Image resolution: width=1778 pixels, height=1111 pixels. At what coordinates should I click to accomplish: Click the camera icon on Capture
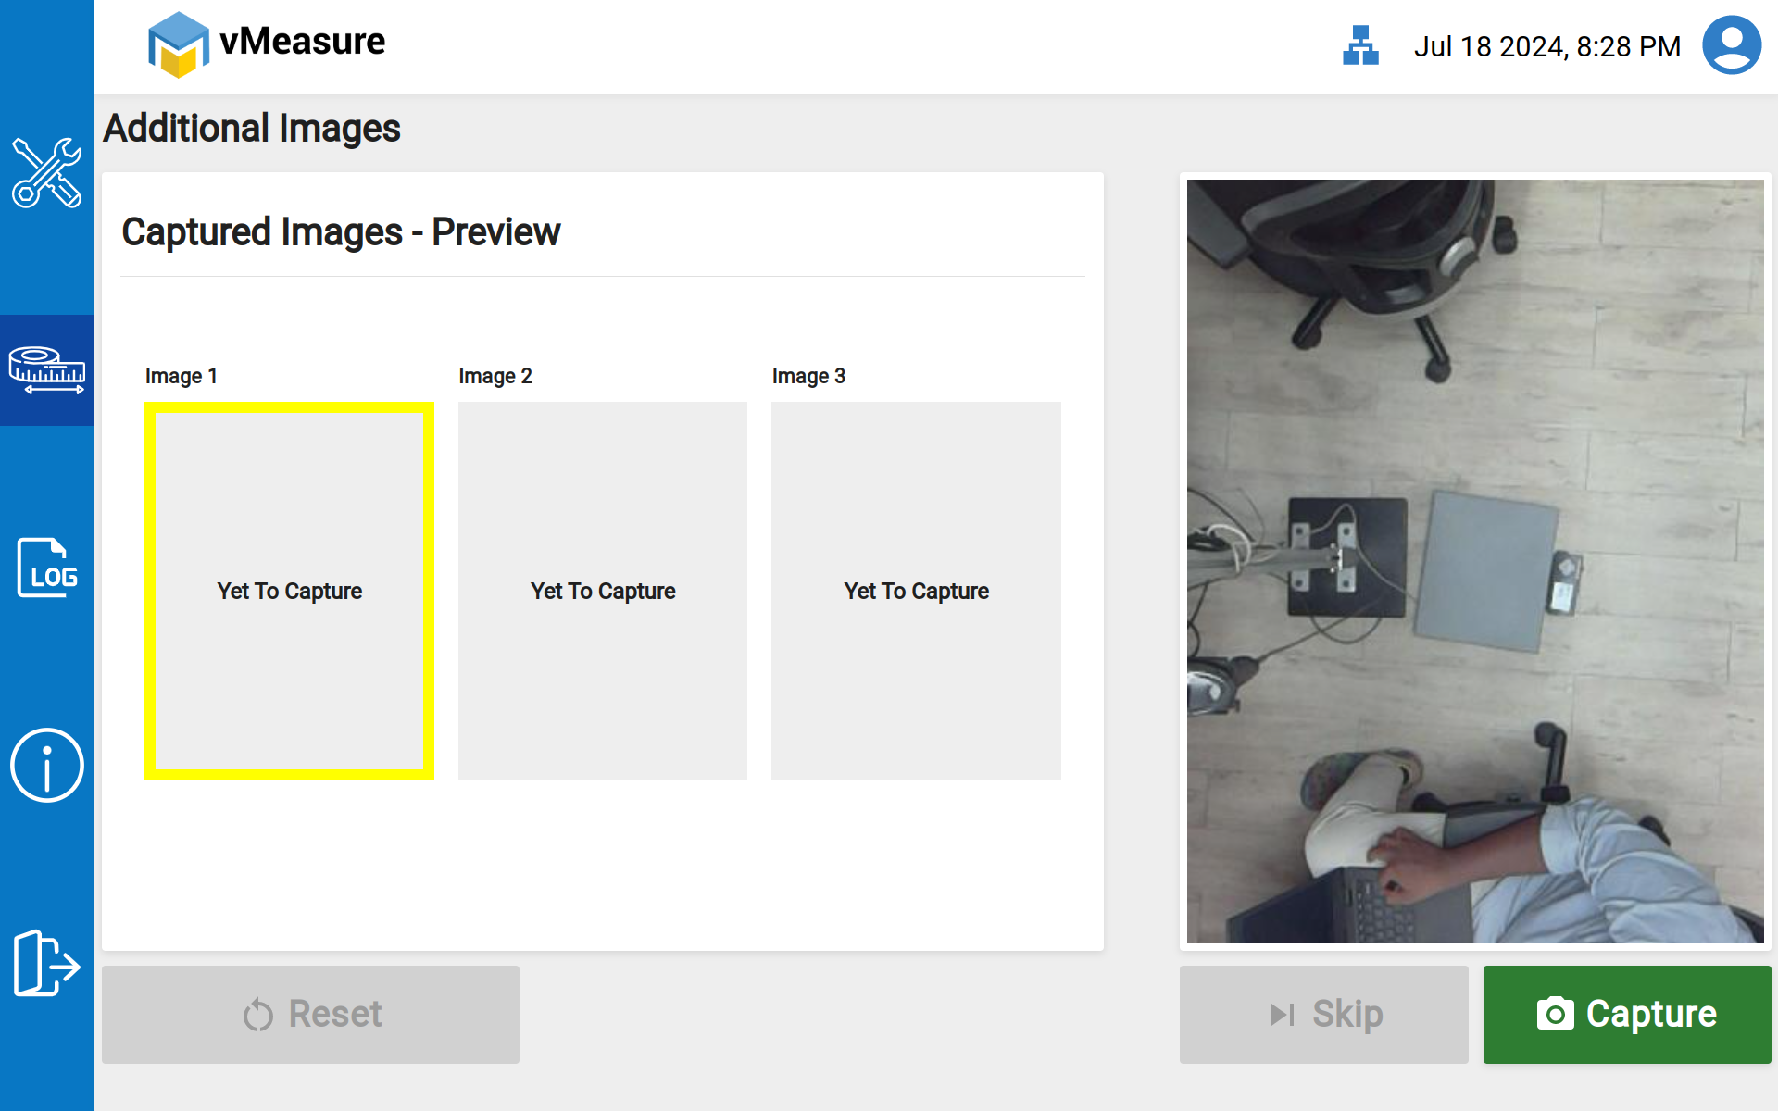[1555, 1014]
